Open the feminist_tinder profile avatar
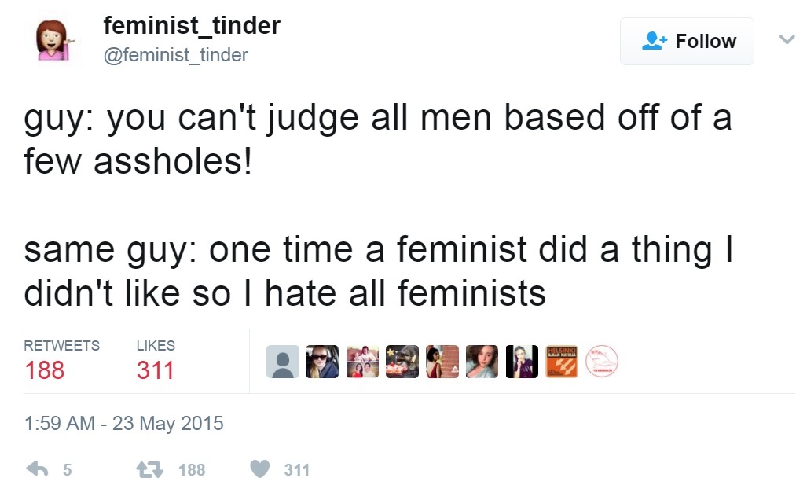The height and width of the screenshot is (489, 807). (x=53, y=40)
